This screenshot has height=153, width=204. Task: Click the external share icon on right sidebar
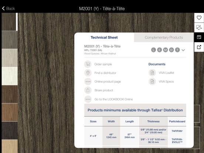(199, 47)
